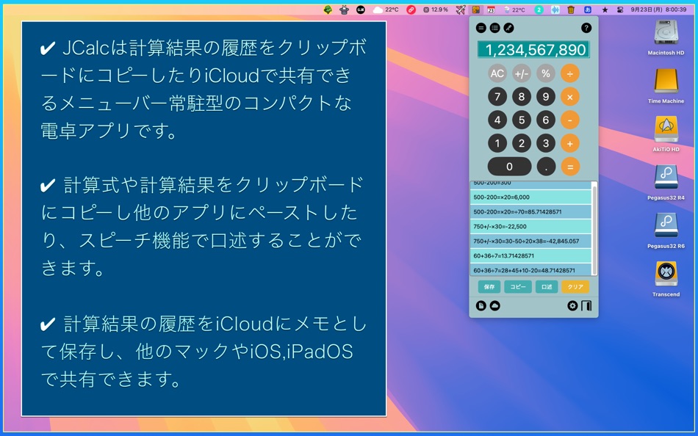The width and height of the screenshot is (698, 436).
Task: Click the red link menu bar icon
Action: [411, 10]
